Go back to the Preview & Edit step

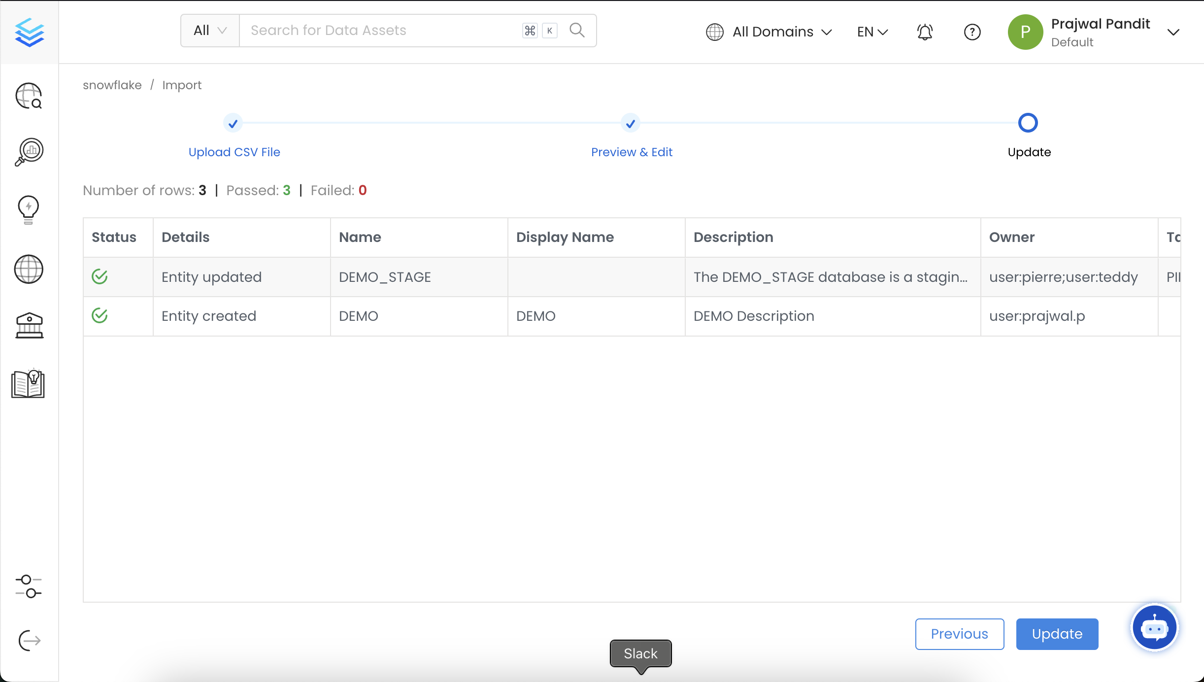coord(631,152)
